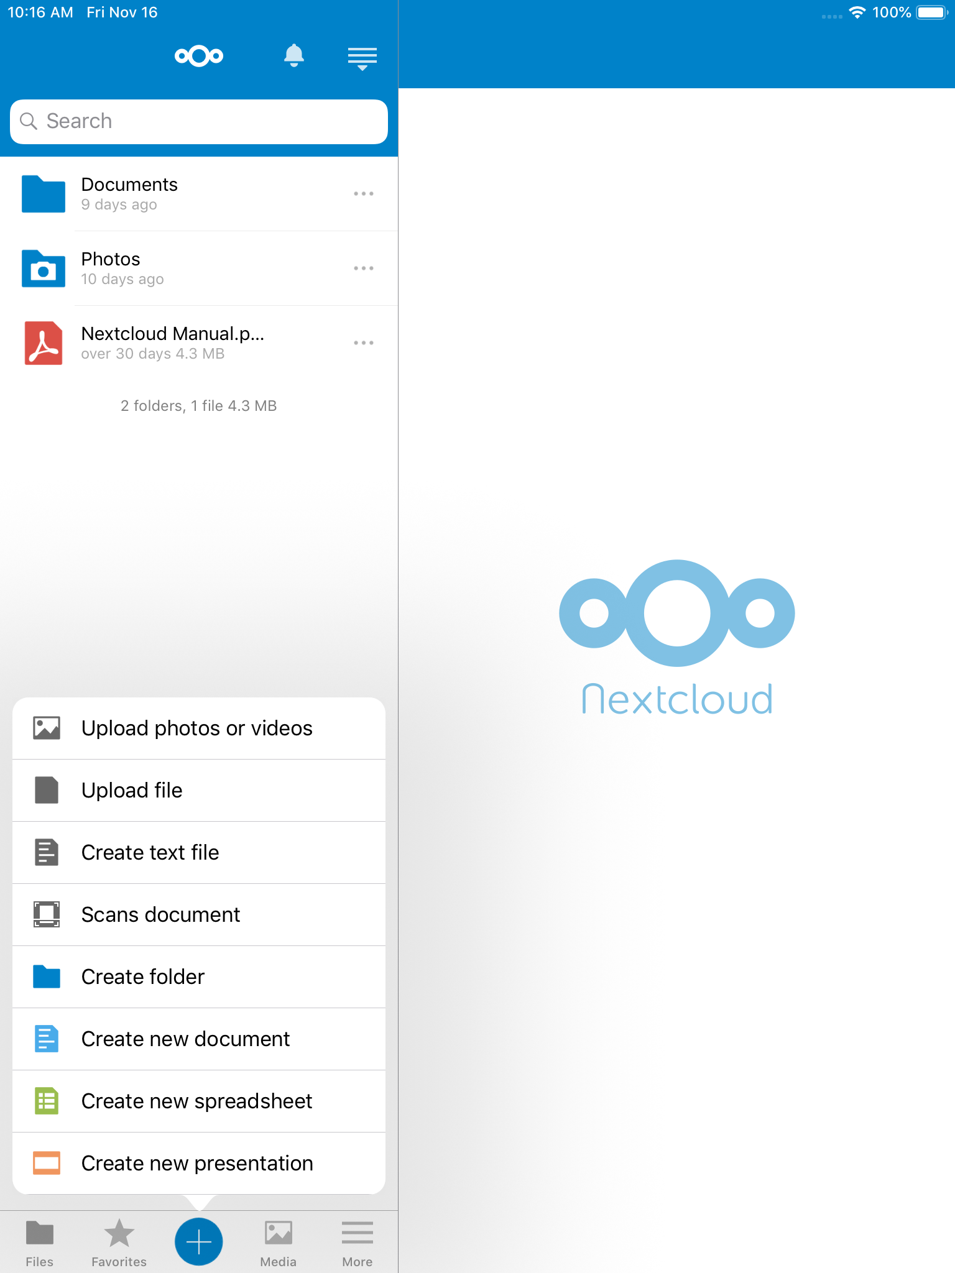Tap the blue plus add button
This screenshot has width=955, height=1273.
pyautogui.click(x=199, y=1241)
